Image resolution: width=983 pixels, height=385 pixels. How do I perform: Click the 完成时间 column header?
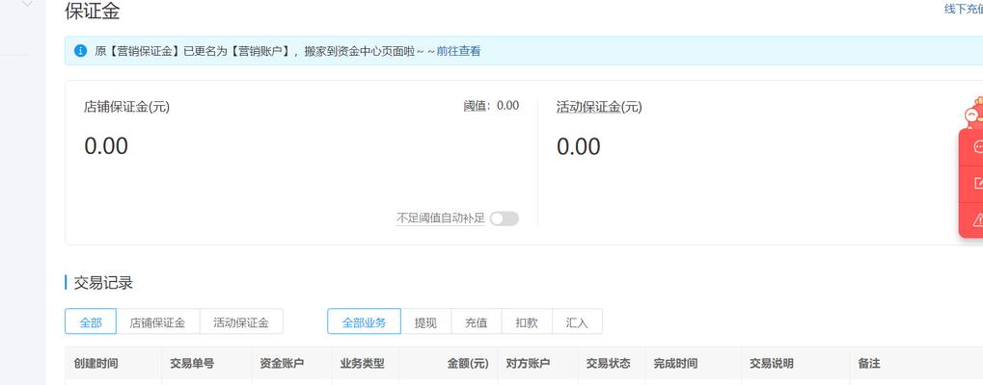click(x=675, y=363)
